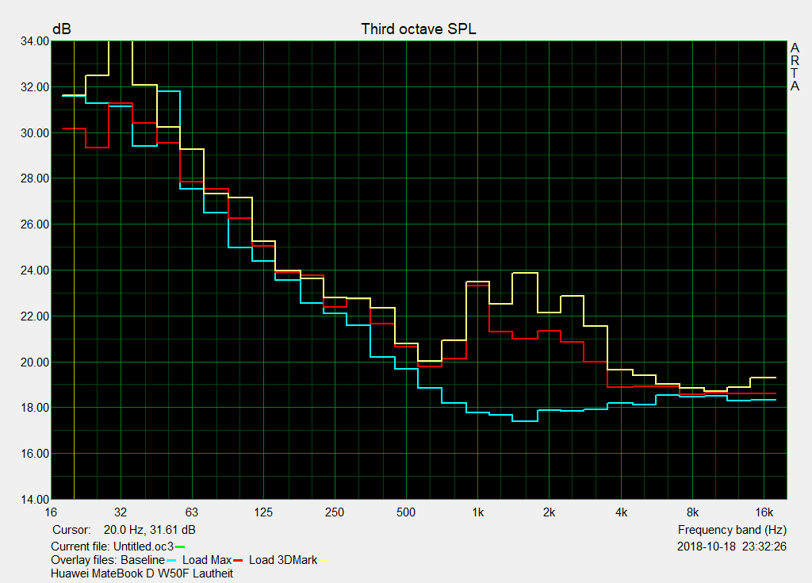This screenshot has height=583, width=812.
Task: Click the 14.00 y-axis value
Action: pyautogui.click(x=35, y=500)
